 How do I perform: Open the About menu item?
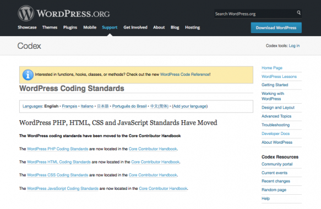159,27
